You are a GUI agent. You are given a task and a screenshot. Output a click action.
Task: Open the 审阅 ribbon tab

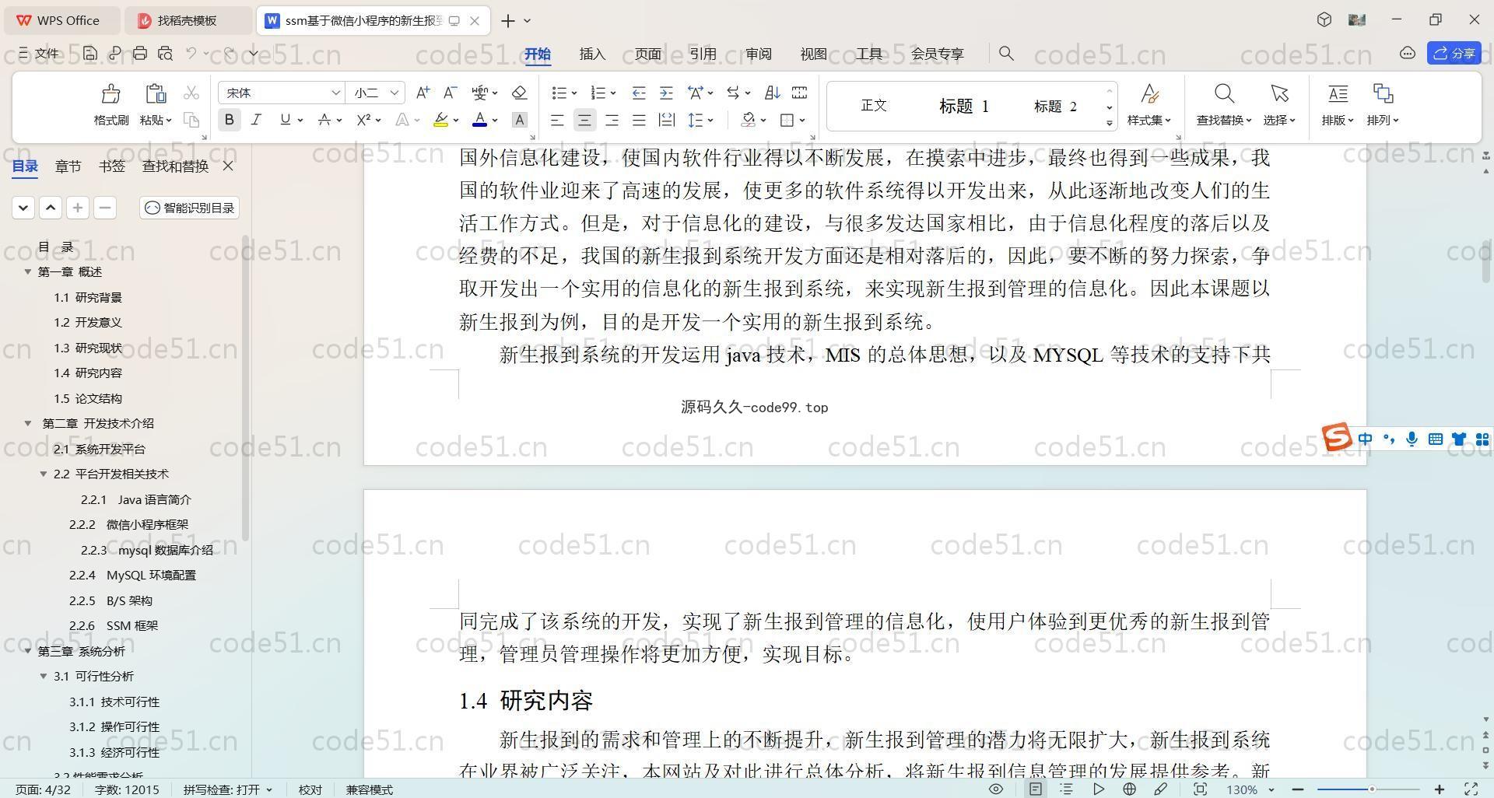click(758, 54)
